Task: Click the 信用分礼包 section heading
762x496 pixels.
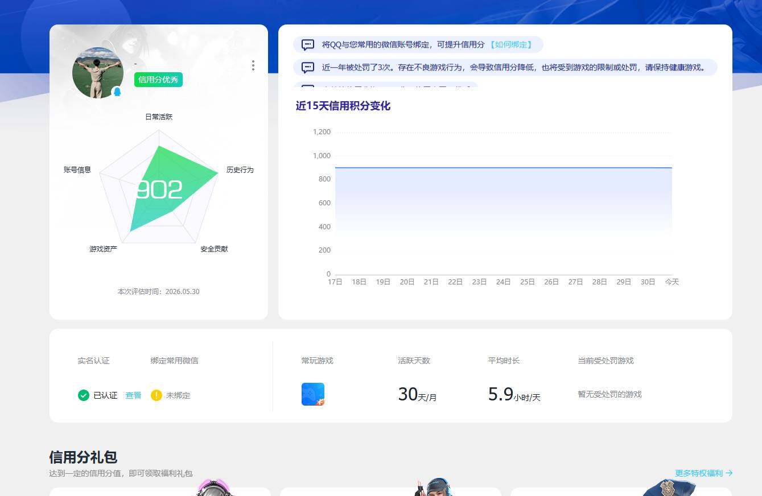Action: 83,457
